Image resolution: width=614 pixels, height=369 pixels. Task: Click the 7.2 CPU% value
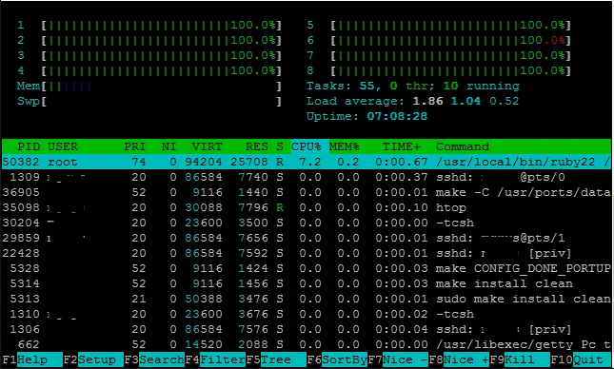point(310,162)
